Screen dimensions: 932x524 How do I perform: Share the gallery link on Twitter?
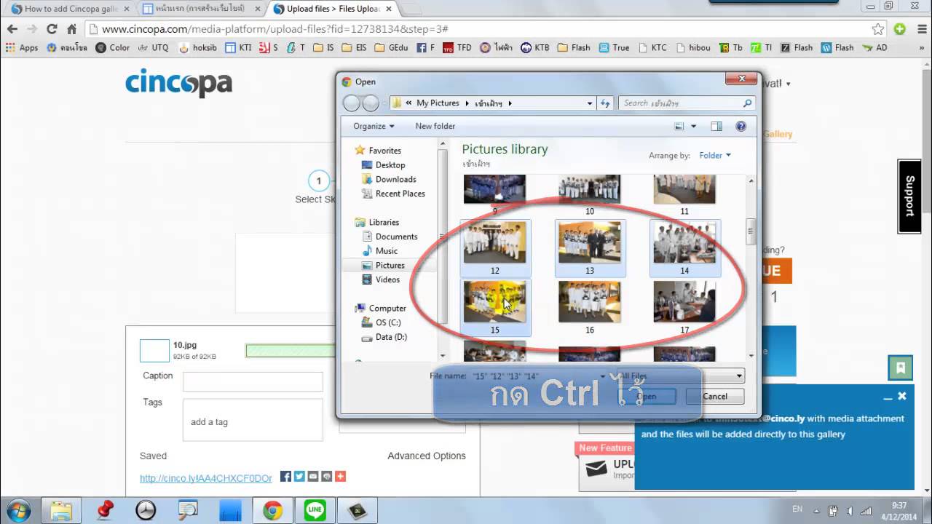(x=299, y=476)
